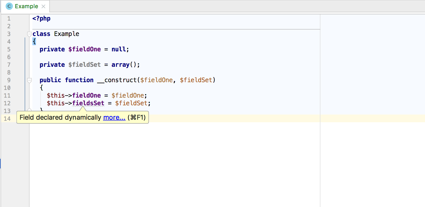Click the '$fieldSet' constructor parameter

(196, 80)
